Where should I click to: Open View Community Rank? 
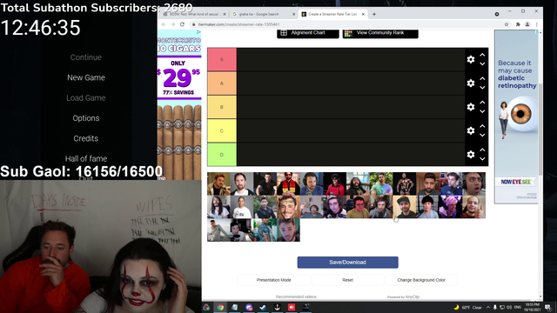coord(380,33)
